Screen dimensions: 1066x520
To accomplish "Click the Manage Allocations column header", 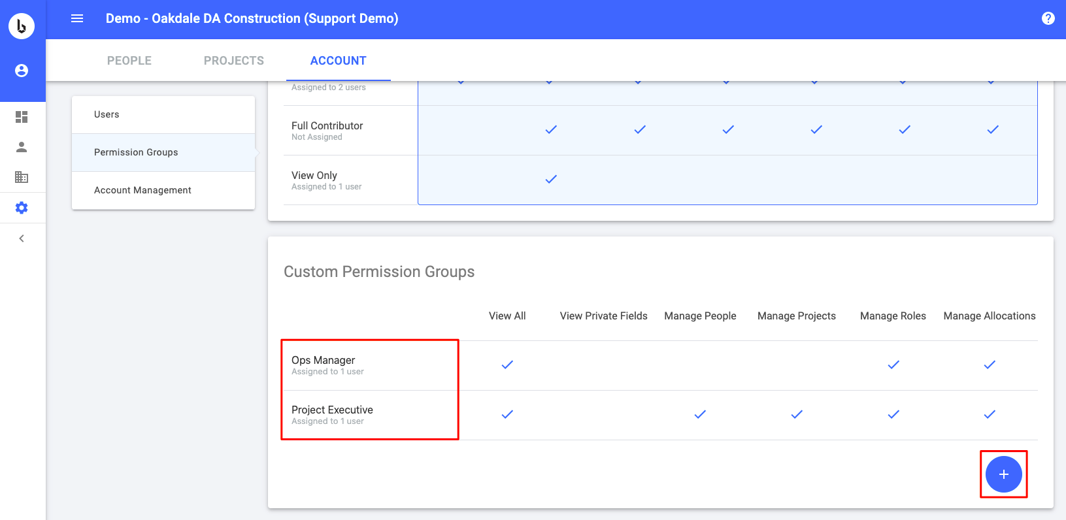I will pos(990,316).
